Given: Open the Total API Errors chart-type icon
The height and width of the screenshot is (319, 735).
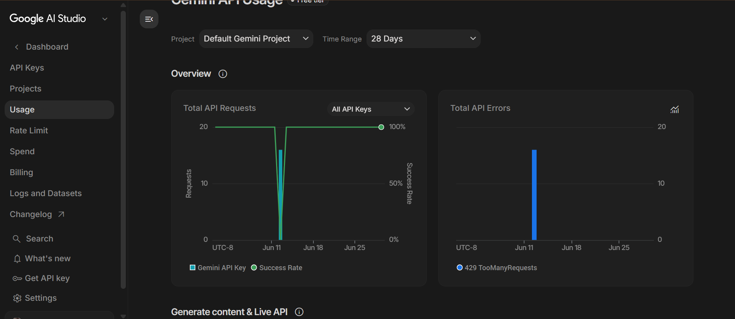Looking at the screenshot, I should (x=675, y=109).
